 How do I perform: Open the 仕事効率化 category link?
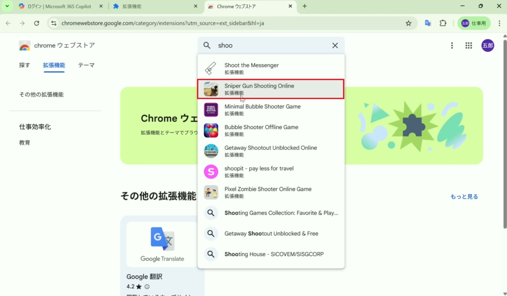click(35, 127)
